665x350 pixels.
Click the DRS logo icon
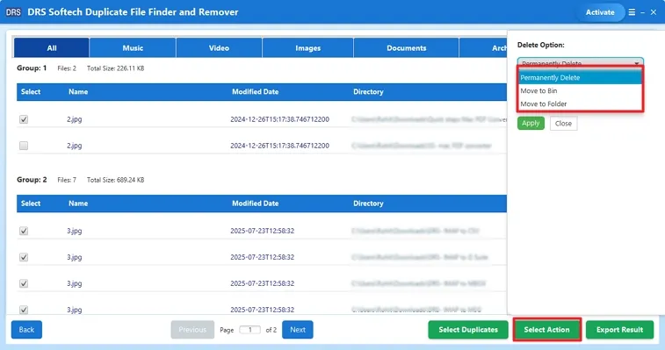pyautogui.click(x=13, y=12)
